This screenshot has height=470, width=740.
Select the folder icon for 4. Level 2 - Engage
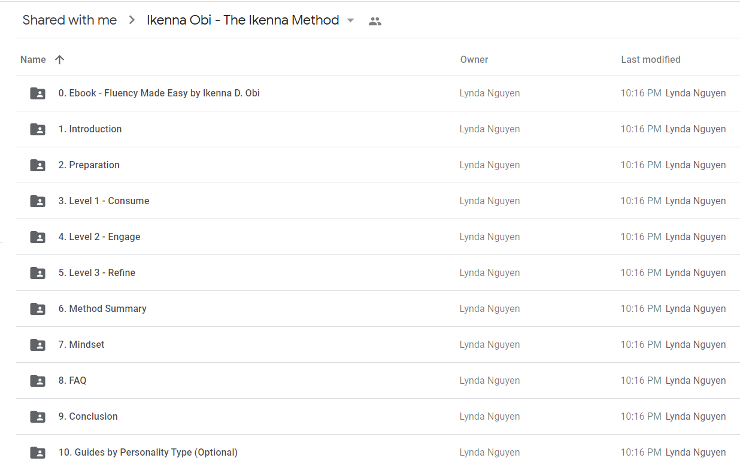[38, 237]
